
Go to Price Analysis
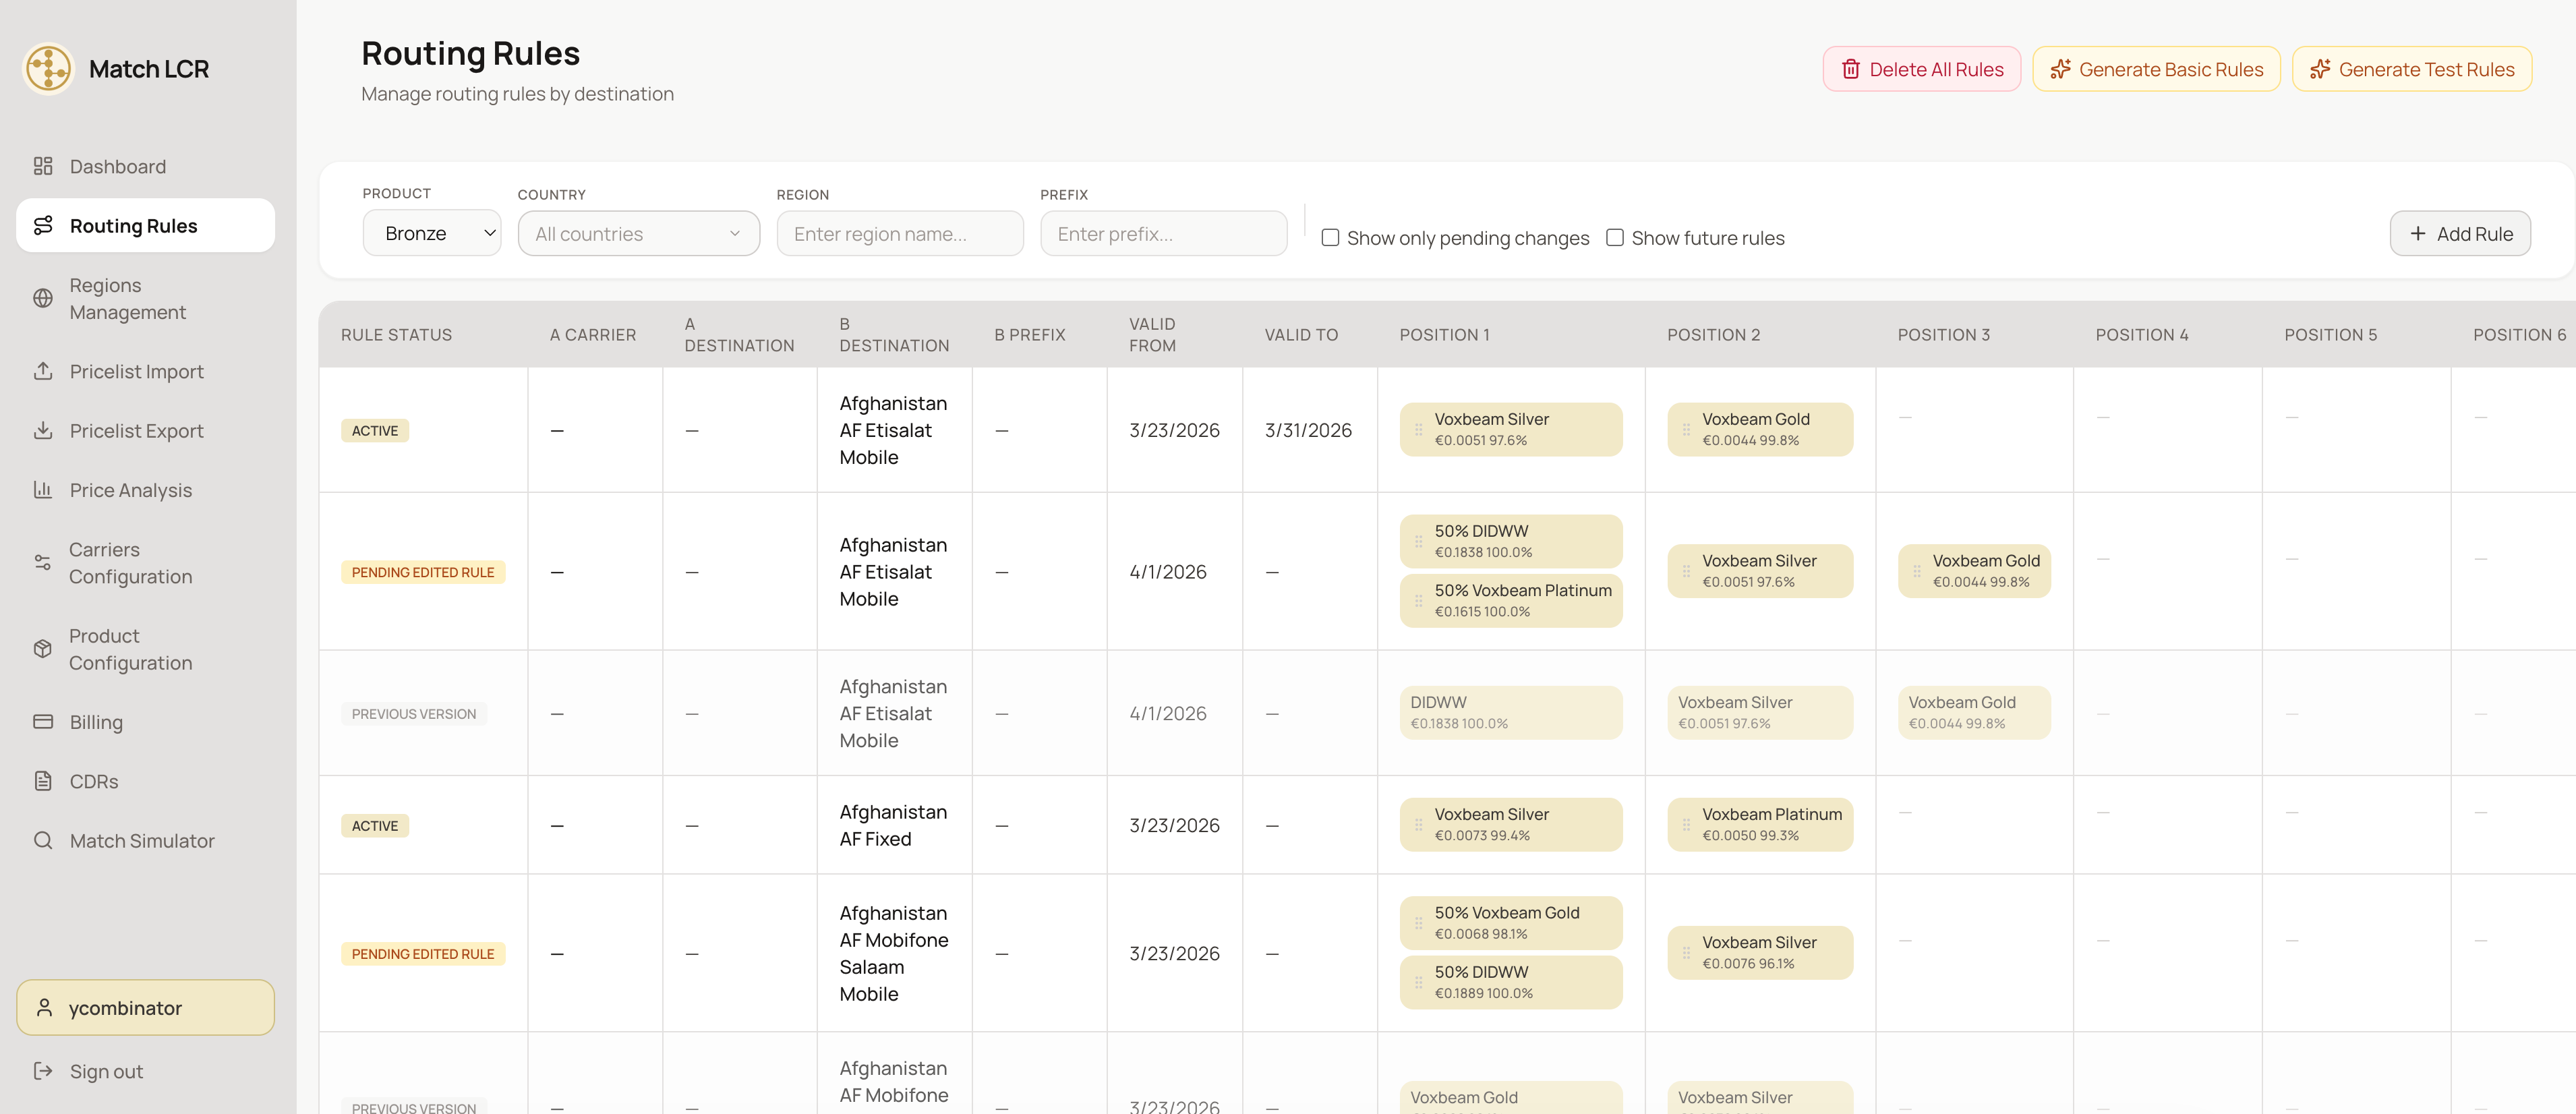pyautogui.click(x=145, y=490)
